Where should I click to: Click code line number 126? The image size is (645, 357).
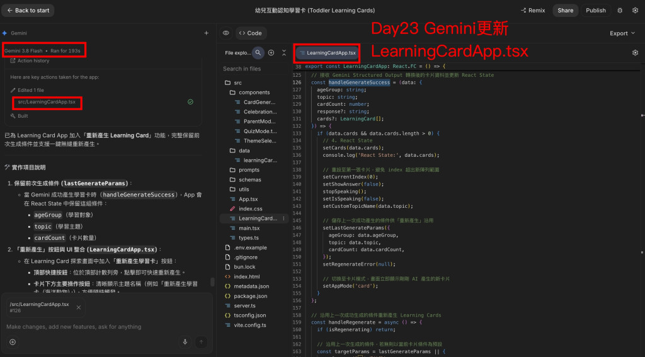pyautogui.click(x=297, y=82)
